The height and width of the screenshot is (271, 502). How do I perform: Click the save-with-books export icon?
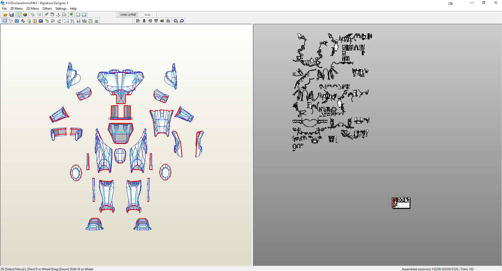click(x=84, y=21)
